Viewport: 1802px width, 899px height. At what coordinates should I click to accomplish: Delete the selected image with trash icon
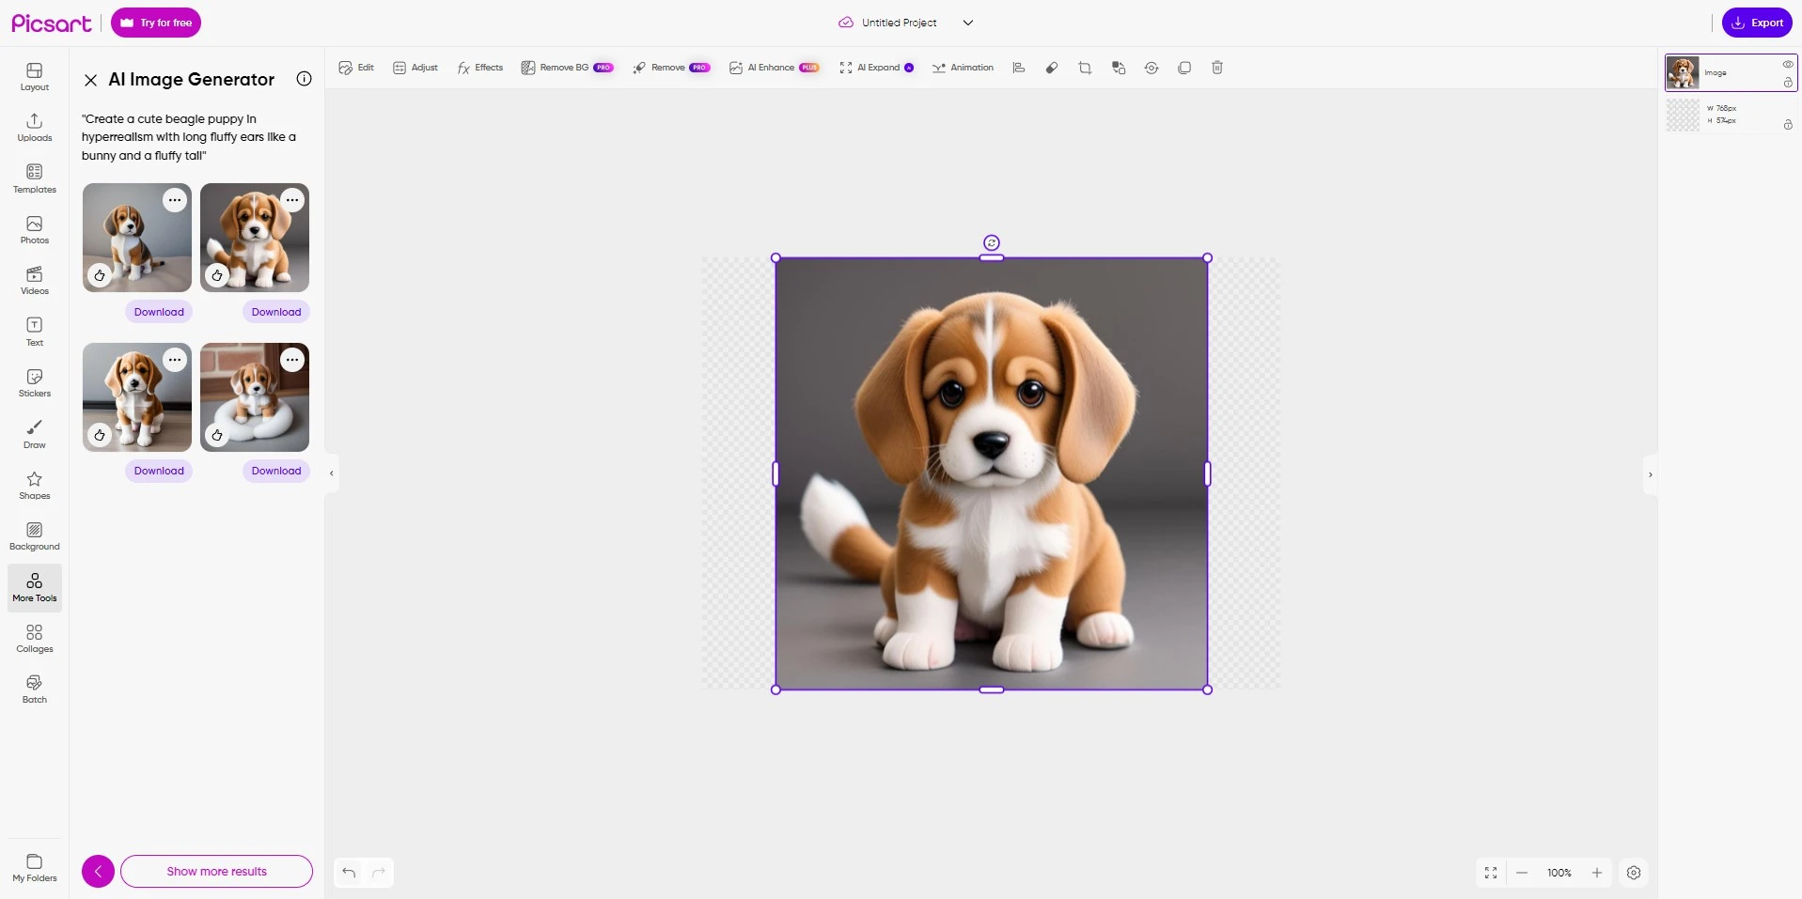click(1217, 68)
